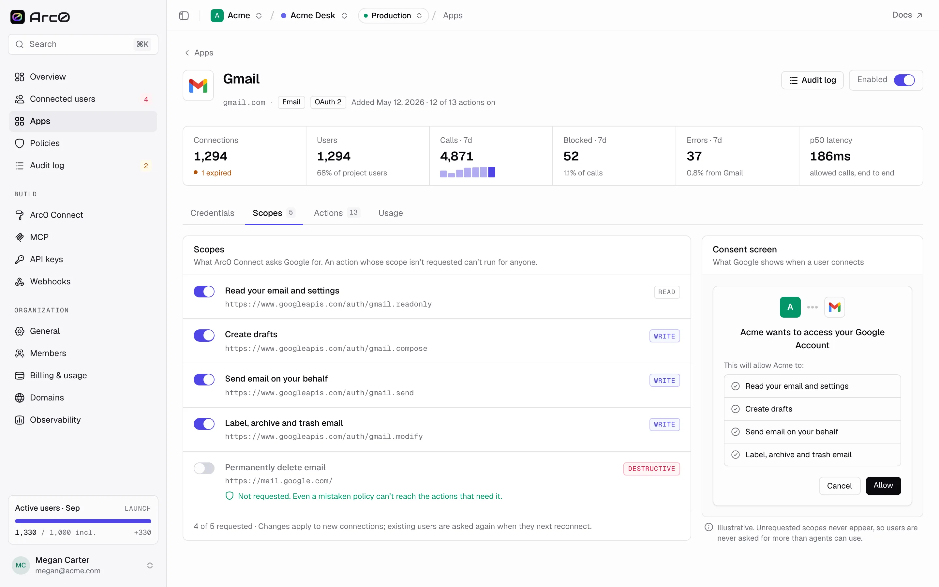Click the Observability chart icon
Viewport: 939px width, 587px height.
pos(20,420)
